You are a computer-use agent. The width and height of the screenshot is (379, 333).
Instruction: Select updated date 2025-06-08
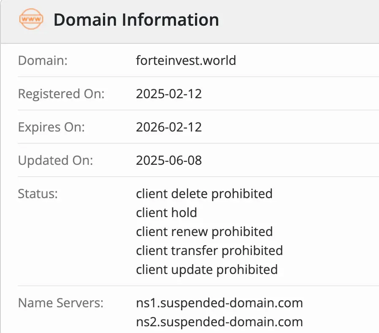point(169,160)
